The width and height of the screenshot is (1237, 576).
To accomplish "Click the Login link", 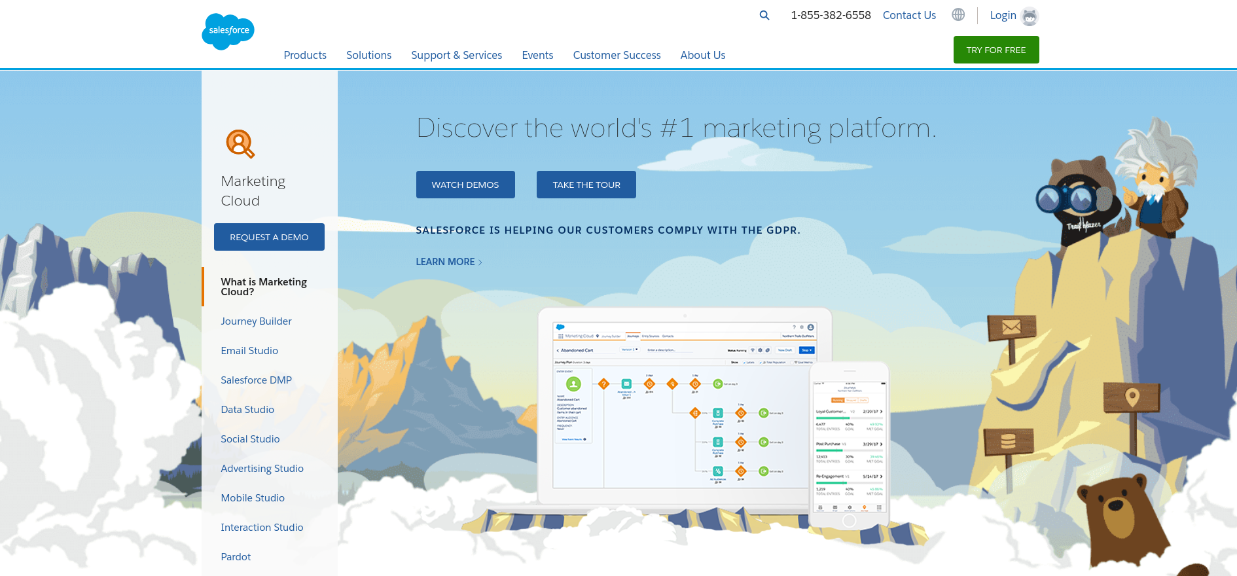I will [1003, 15].
